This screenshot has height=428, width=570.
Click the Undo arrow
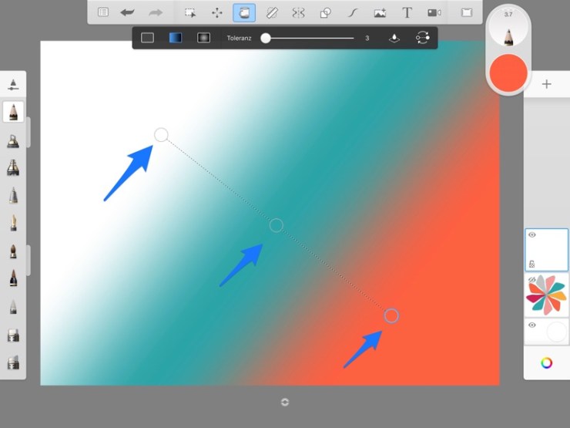(x=127, y=12)
